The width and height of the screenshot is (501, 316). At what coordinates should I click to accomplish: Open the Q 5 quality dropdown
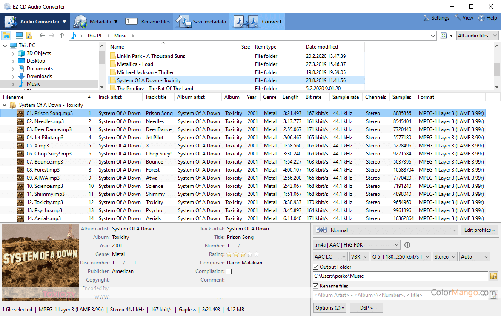coord(401,257)
